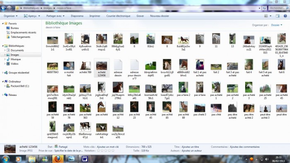Show the preview pane icon
The width and height of the screenshot is (290, 163).
point(278,16)
